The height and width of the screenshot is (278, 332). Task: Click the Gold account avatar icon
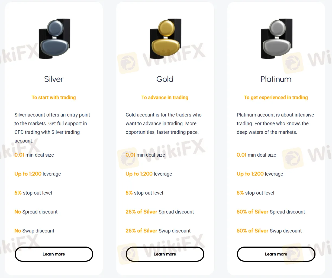166,39
